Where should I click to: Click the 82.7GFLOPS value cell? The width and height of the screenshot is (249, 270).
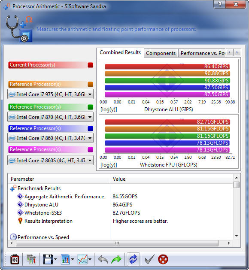click(x=126, y=213)
